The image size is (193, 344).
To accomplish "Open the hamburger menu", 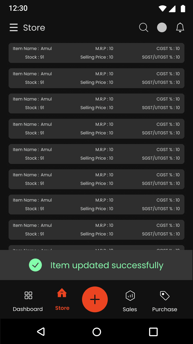I will [x=14, y=27].
